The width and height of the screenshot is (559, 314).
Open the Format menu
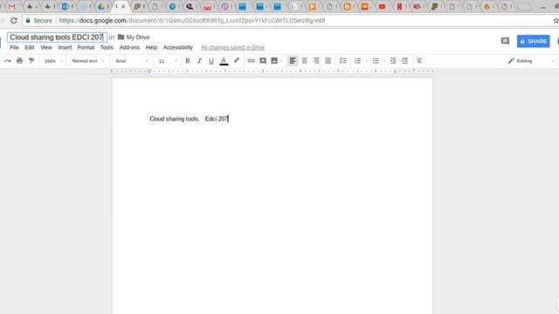coord(86,47)
